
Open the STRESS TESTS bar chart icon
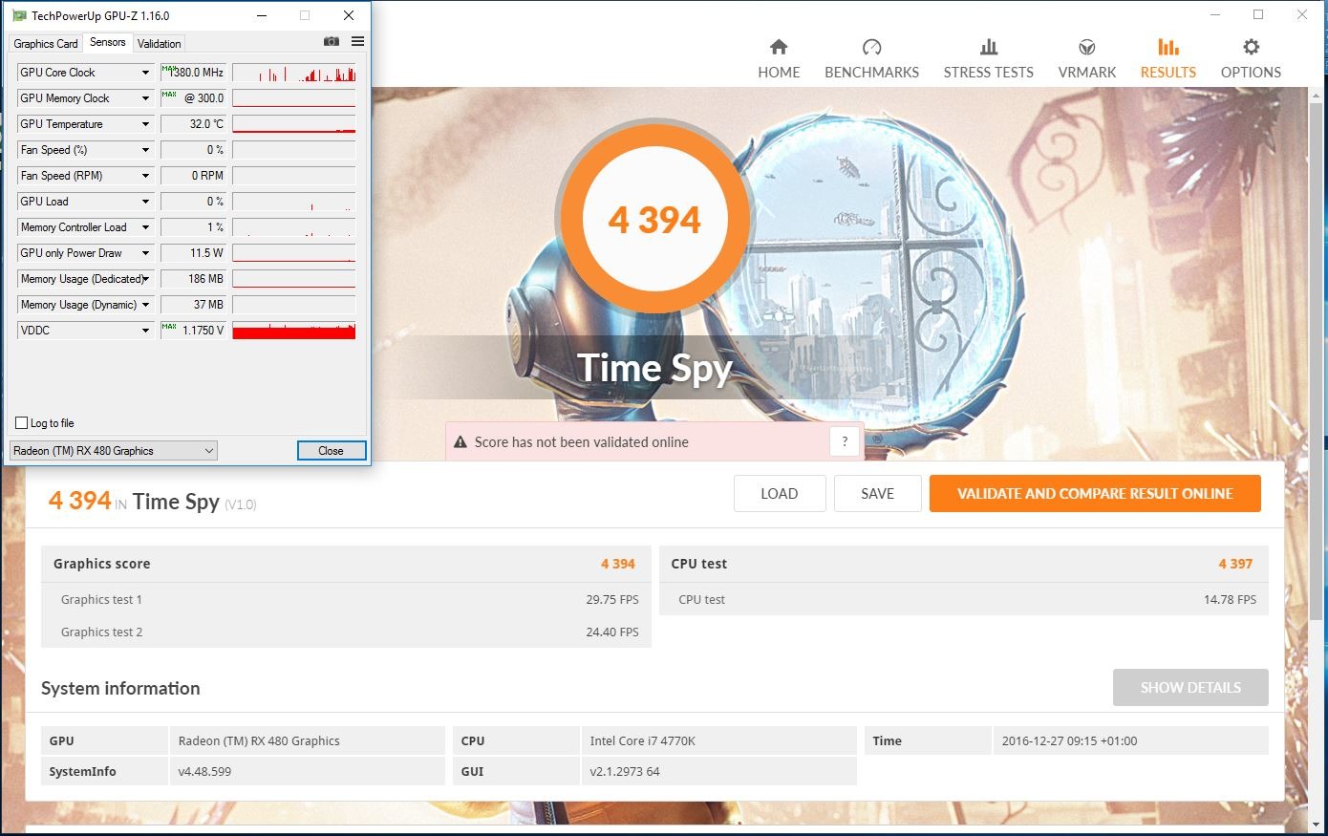point(989,47)
